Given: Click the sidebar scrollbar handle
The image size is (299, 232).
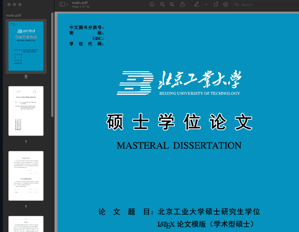Looking at the screenshot, I should click(52, 65).
